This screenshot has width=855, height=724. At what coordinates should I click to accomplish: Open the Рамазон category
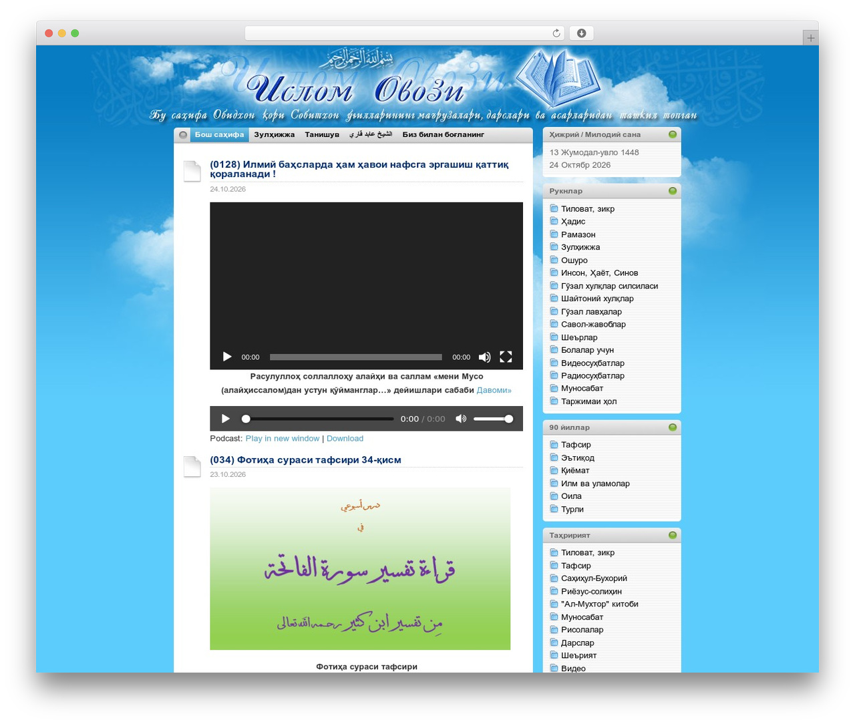pos(578,234)
